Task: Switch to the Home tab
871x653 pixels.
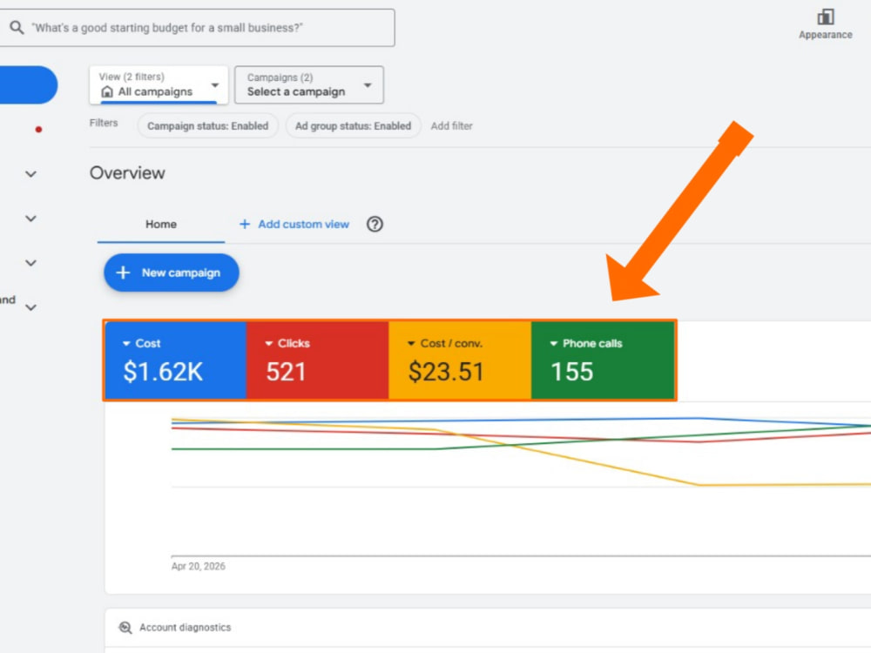Action: (x=161, y=225)
